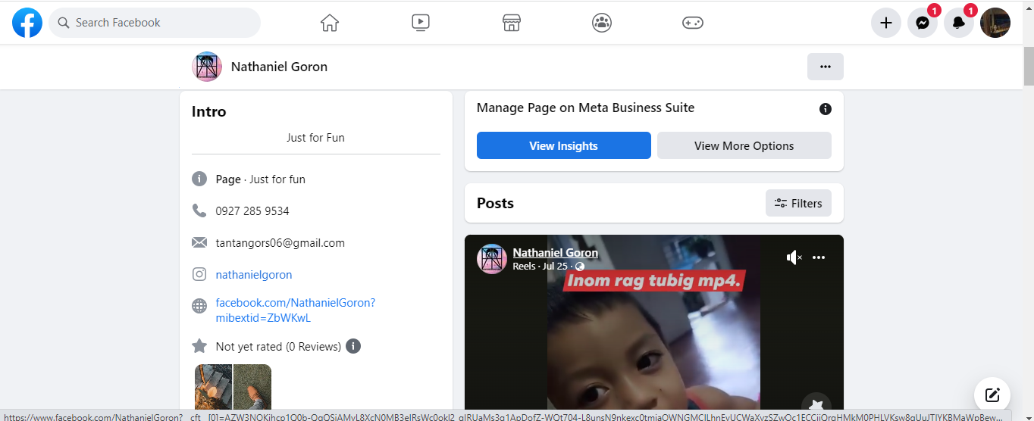Click the Meta Business Suite info icon

[x=826, y=109]
